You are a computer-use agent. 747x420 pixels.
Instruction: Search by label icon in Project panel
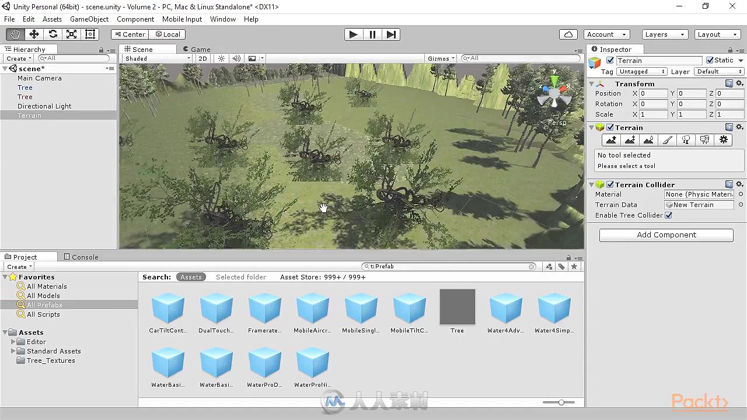pyautogui.click(x=561, y=267)
